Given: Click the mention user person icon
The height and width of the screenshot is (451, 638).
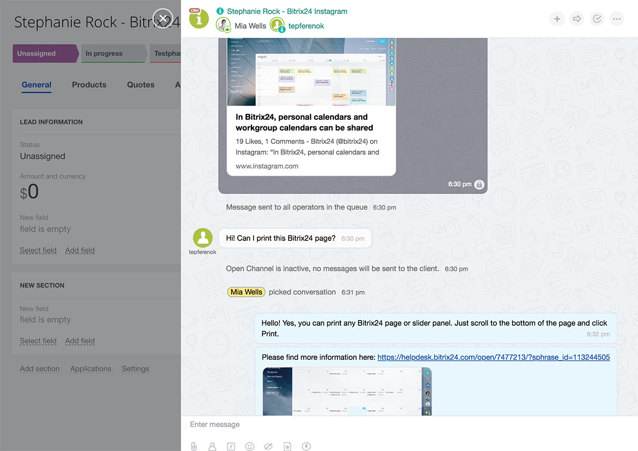Looking at the screenshot, I should pyautogui.click(x=212, y=446).
